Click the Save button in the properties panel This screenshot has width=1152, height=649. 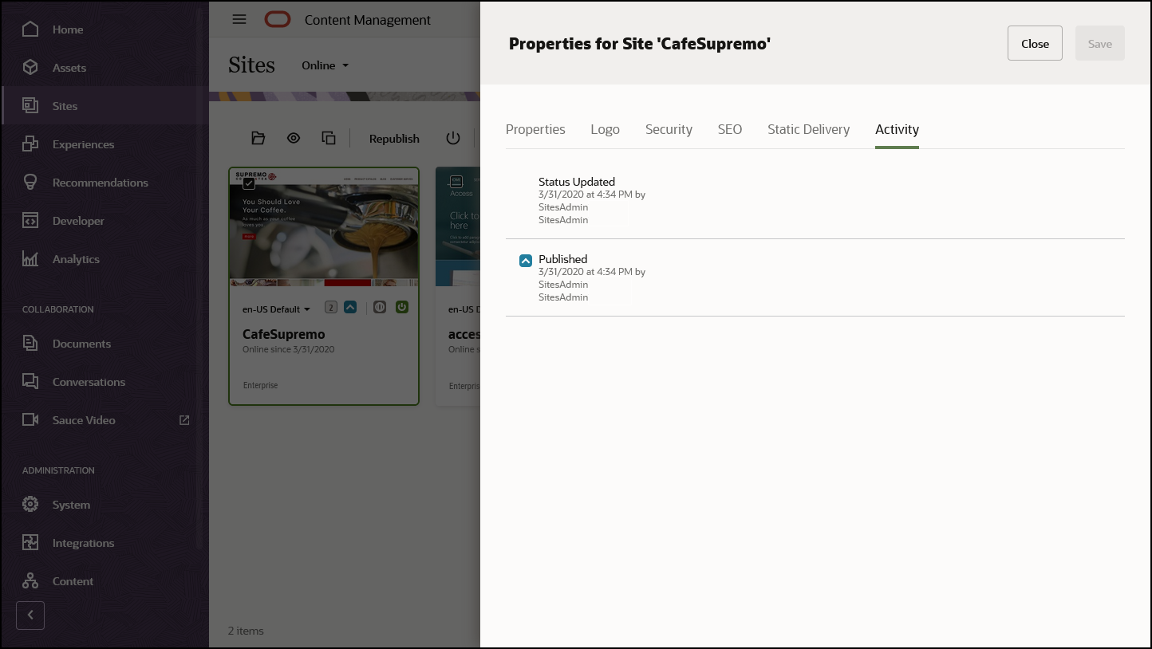coord(1100,43)
